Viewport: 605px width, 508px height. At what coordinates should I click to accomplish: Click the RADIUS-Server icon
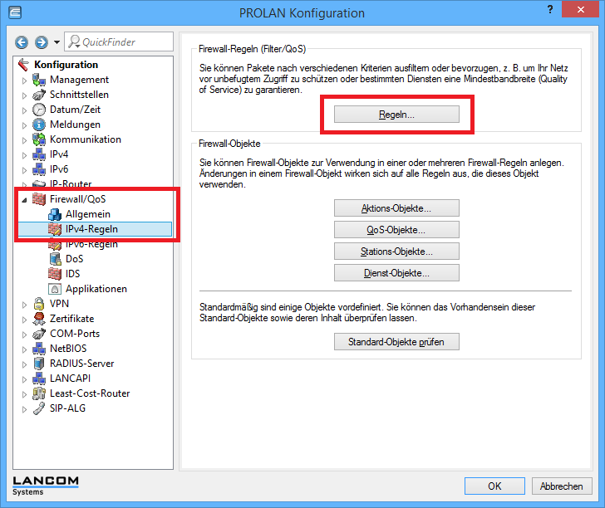(38, 364)
